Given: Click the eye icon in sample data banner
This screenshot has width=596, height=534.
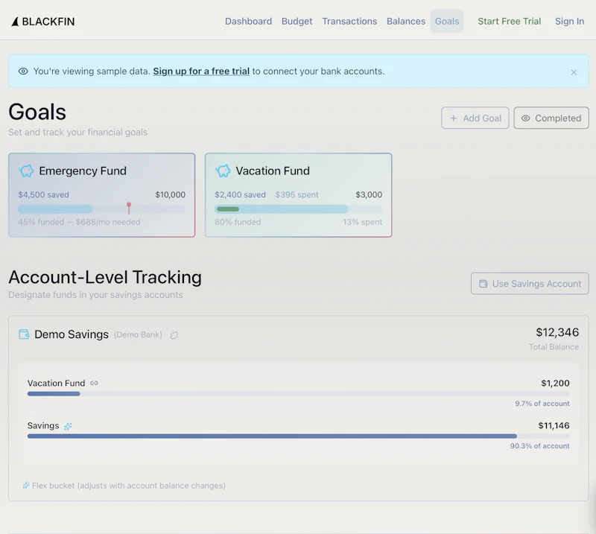Looking at the screenshot, I should click(23, 71).
